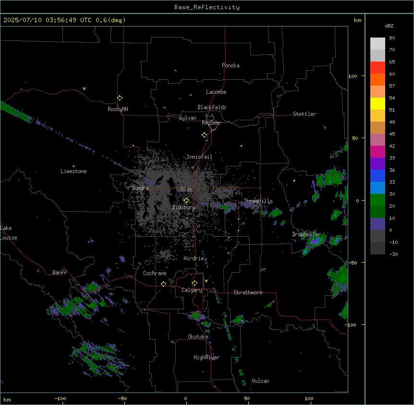The height and width of the screenshot is (405, 414).
Task: Click the white asterisk marker east of Innisfail
Action: click(x=241, y=146)
